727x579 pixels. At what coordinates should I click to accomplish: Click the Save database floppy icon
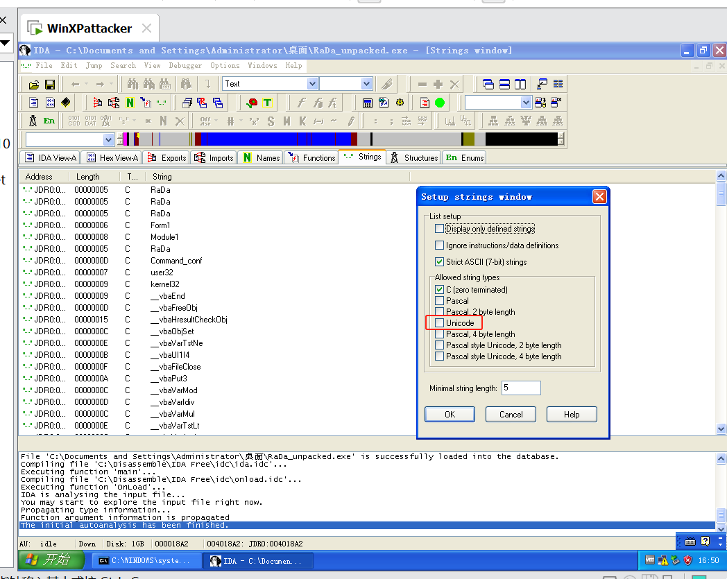(x=50, y=85)
